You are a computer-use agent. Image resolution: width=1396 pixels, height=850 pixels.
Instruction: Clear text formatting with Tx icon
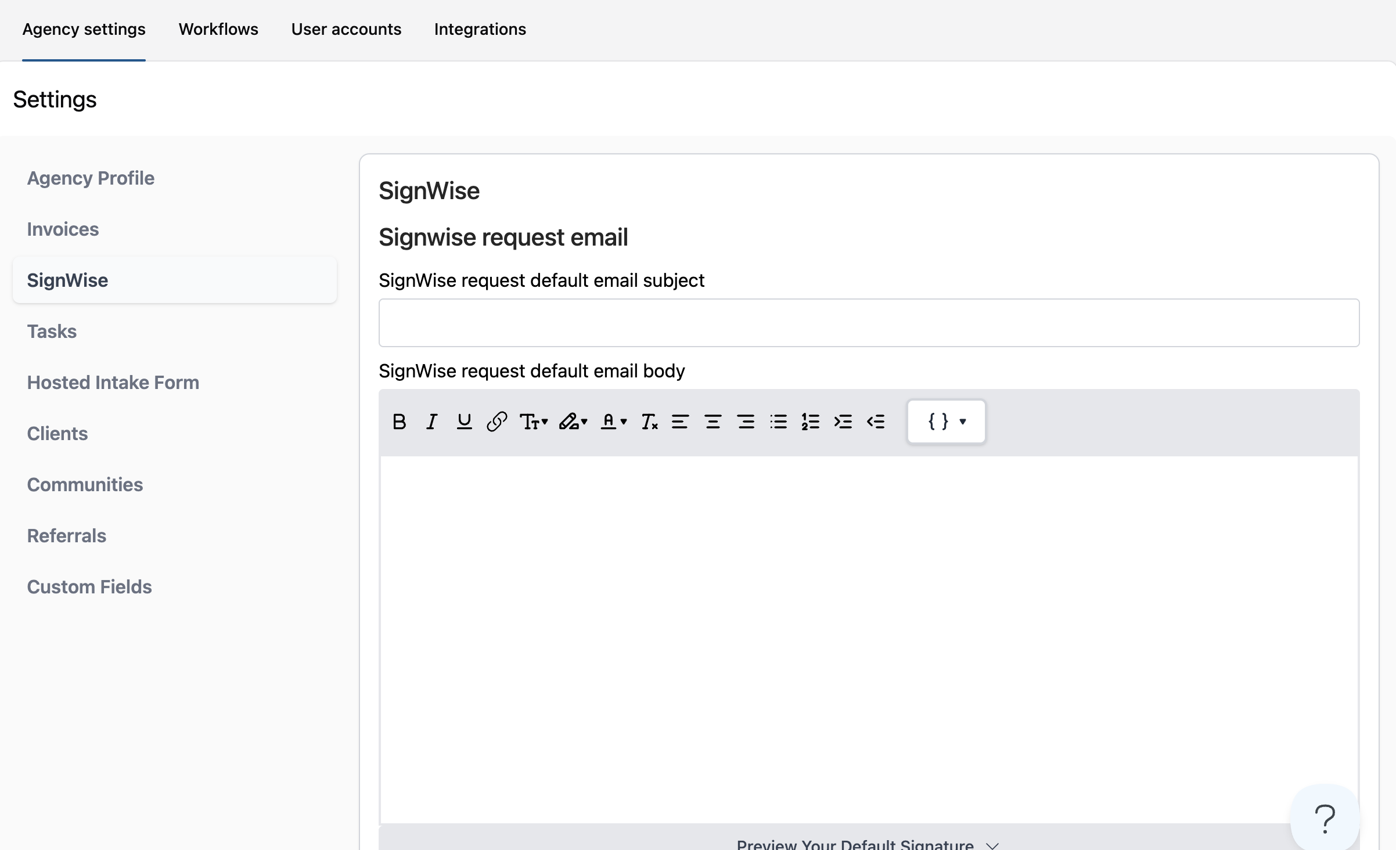pos(649,422)
